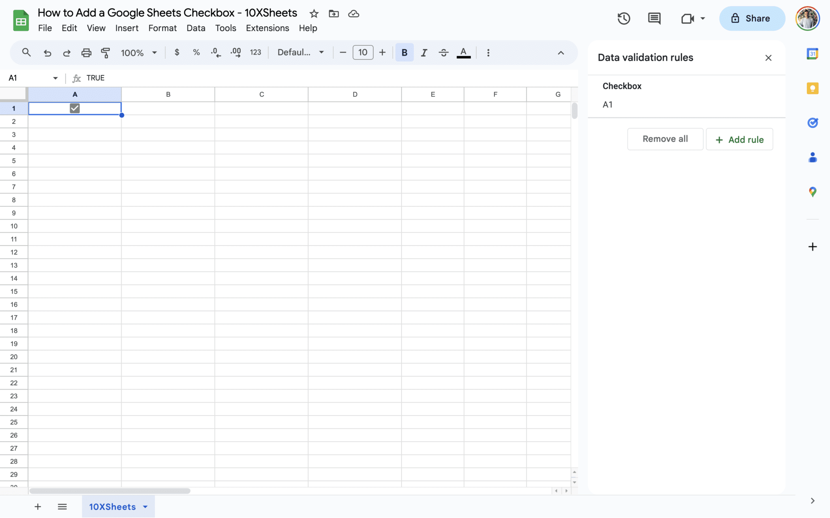
Task: Open the Default font dropdown
Action: (301, 53)
